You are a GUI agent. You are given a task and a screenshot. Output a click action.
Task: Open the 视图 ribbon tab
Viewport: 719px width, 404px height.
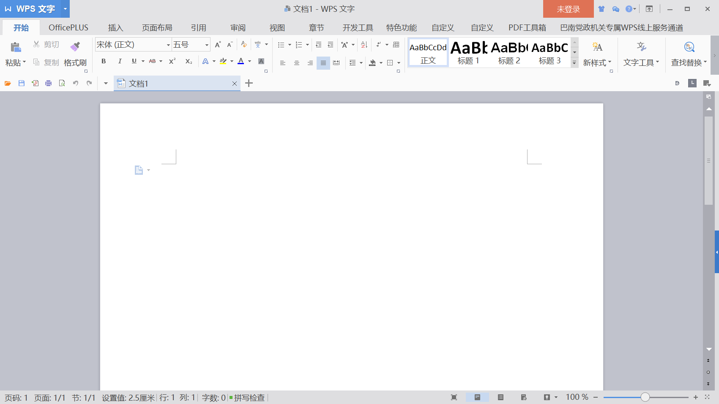pos(277,28)
